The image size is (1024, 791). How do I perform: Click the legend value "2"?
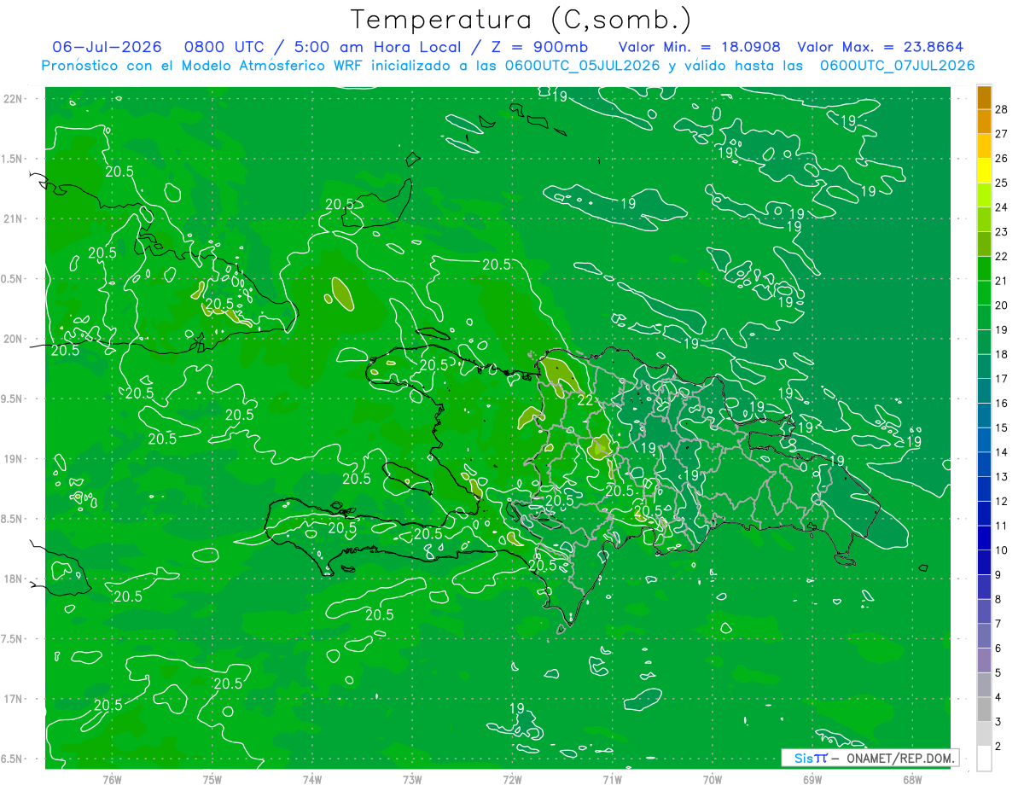pos(998,747)
